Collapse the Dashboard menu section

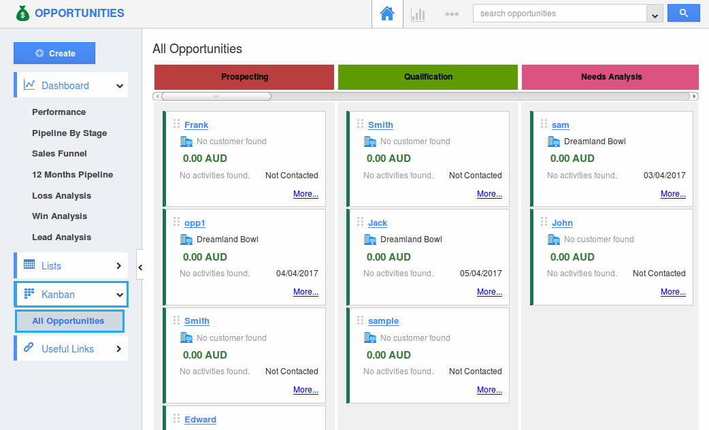120,86
